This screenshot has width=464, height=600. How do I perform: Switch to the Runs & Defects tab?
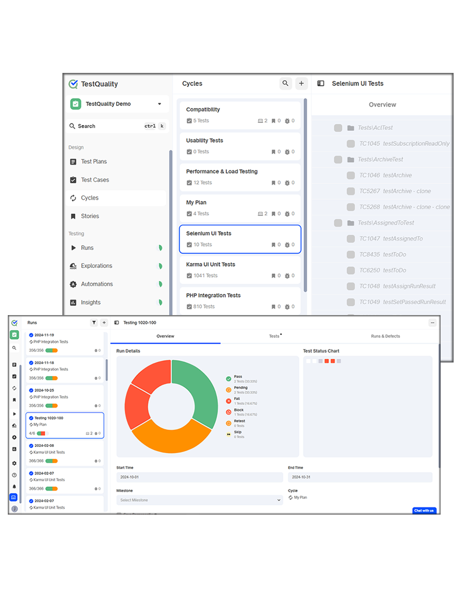[x=385, y=336]
